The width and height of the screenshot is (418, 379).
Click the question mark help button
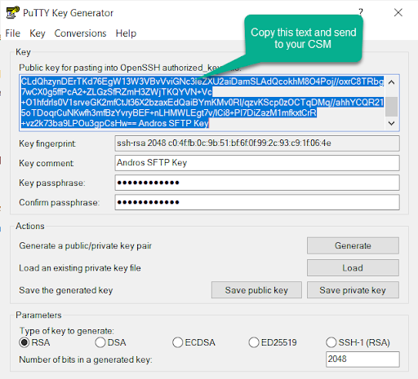[361, 12]
